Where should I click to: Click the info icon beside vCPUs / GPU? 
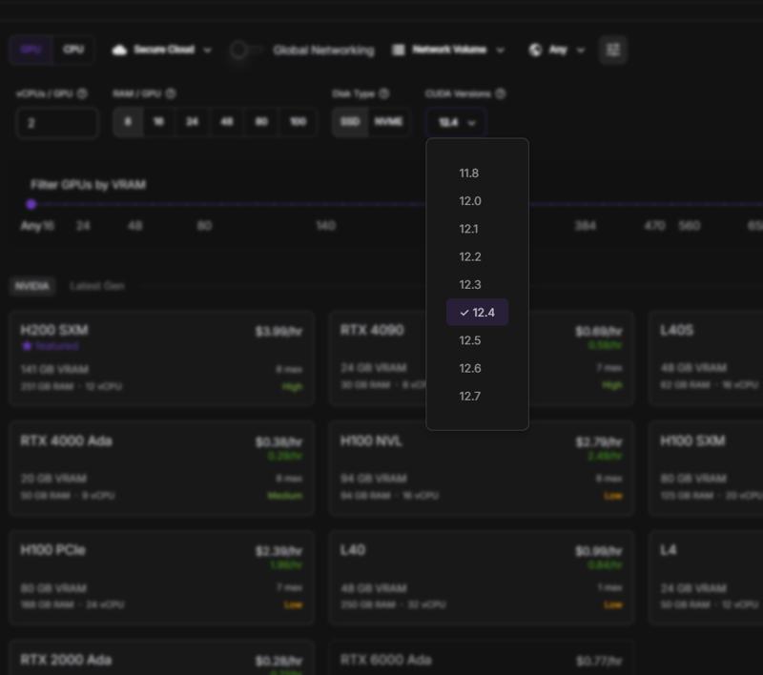point(82,93)
